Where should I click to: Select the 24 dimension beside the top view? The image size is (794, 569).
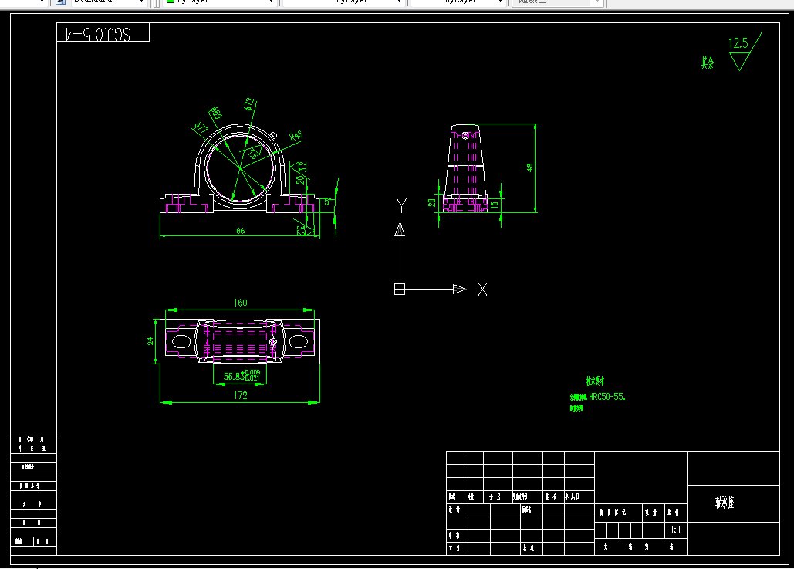pyautogui.click(x=150, y=341)
